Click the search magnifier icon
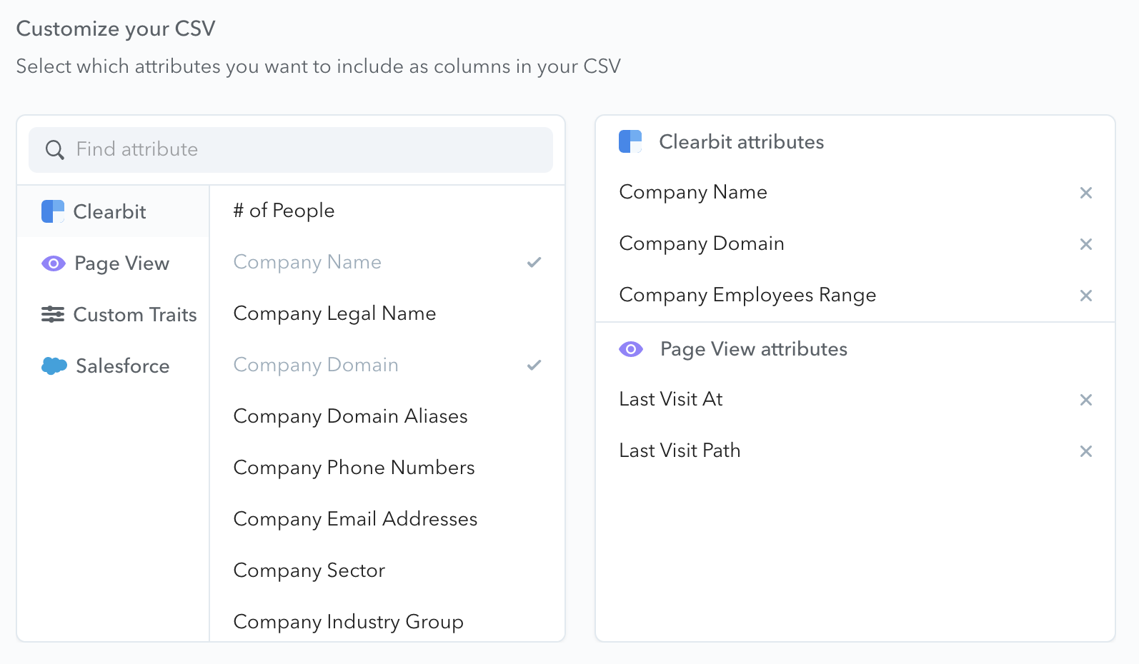This screenshot has width=1139, height=664. pos(55,150)
